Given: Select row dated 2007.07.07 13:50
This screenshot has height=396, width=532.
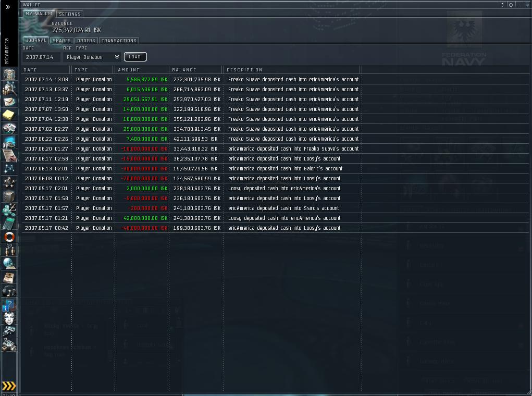Looking at the screenshot, I should pos(275,109).
